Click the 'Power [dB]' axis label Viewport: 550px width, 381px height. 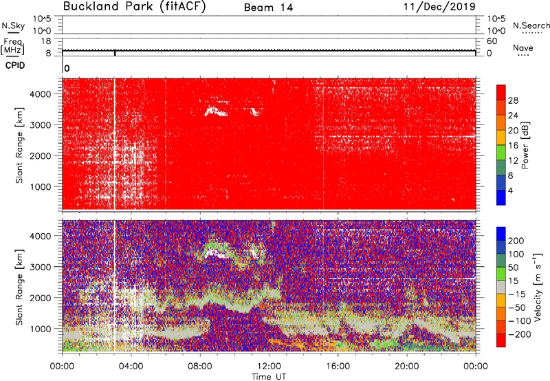(525, 145)
